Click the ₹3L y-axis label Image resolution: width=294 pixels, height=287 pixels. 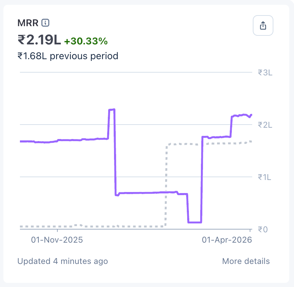point(265,73)
